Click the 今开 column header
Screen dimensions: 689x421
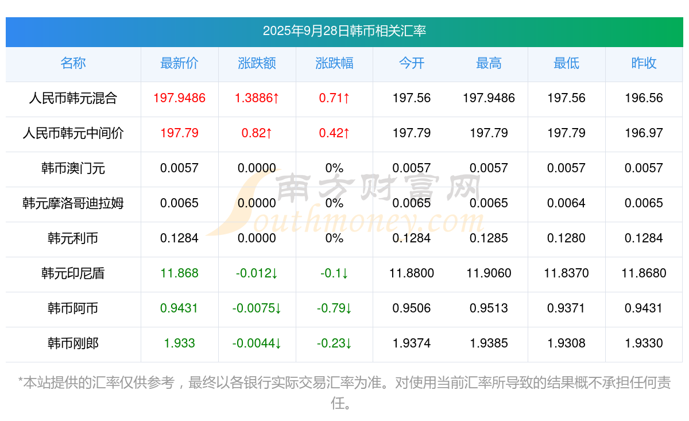(x=412, y=63)
